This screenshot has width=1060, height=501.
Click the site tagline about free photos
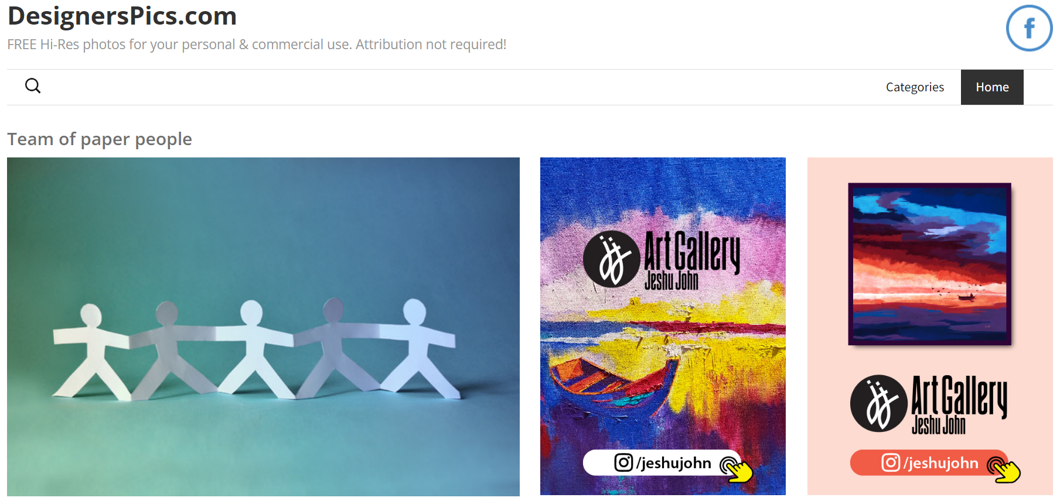[x=257, y=44]
